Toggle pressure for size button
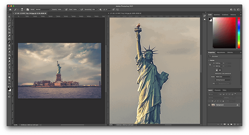This screenshot has height=135, width=249. coord(113,10)
